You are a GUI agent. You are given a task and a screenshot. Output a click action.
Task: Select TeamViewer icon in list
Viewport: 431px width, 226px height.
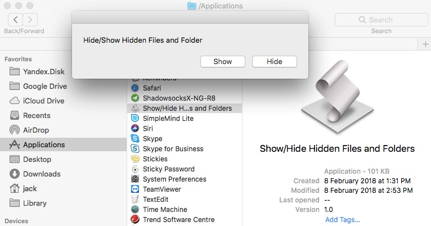pyautogui.click(x=135, y=189)
